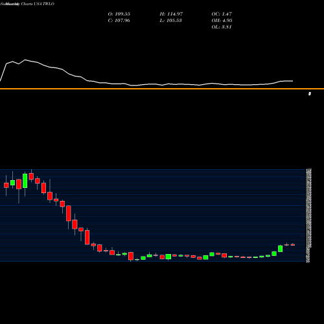Select the low price 'L: 105.53'

point(170,21)
